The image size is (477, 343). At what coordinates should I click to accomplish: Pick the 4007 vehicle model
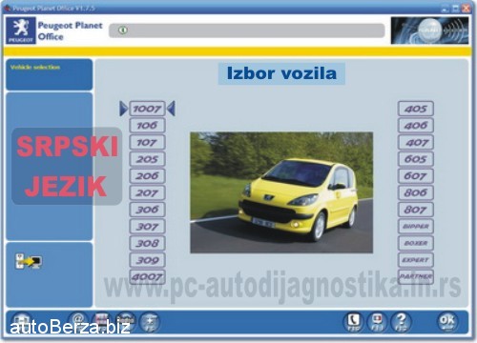click(x=147, y=277)
